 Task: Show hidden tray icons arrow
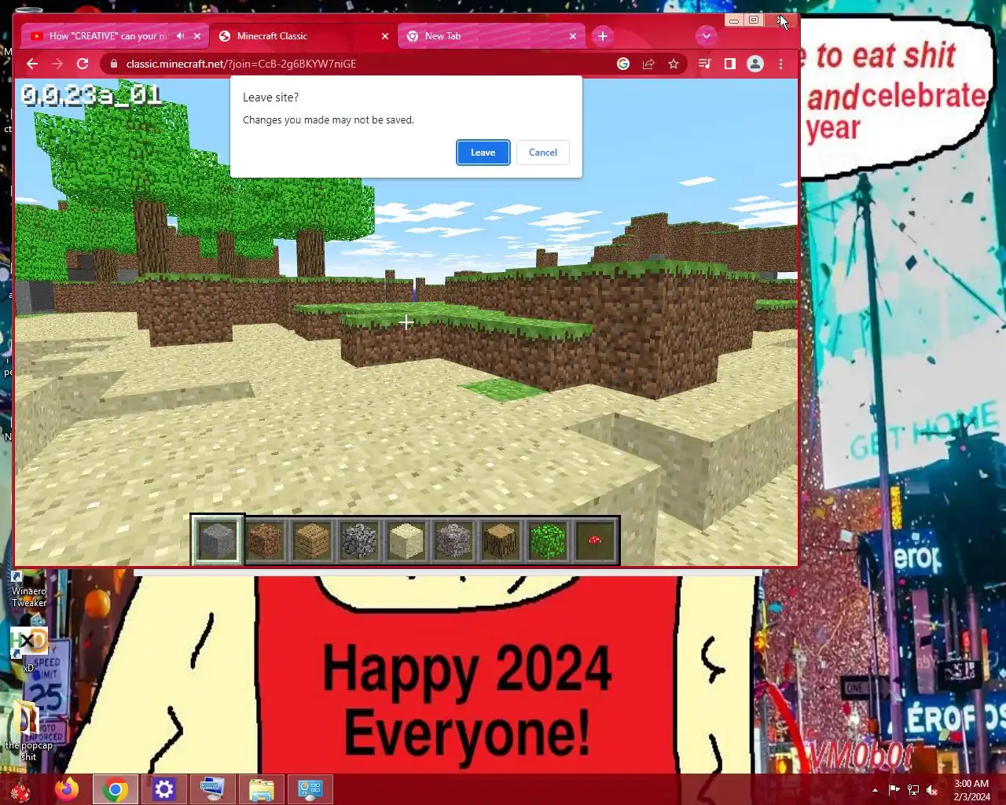click(x=875, y=790)
